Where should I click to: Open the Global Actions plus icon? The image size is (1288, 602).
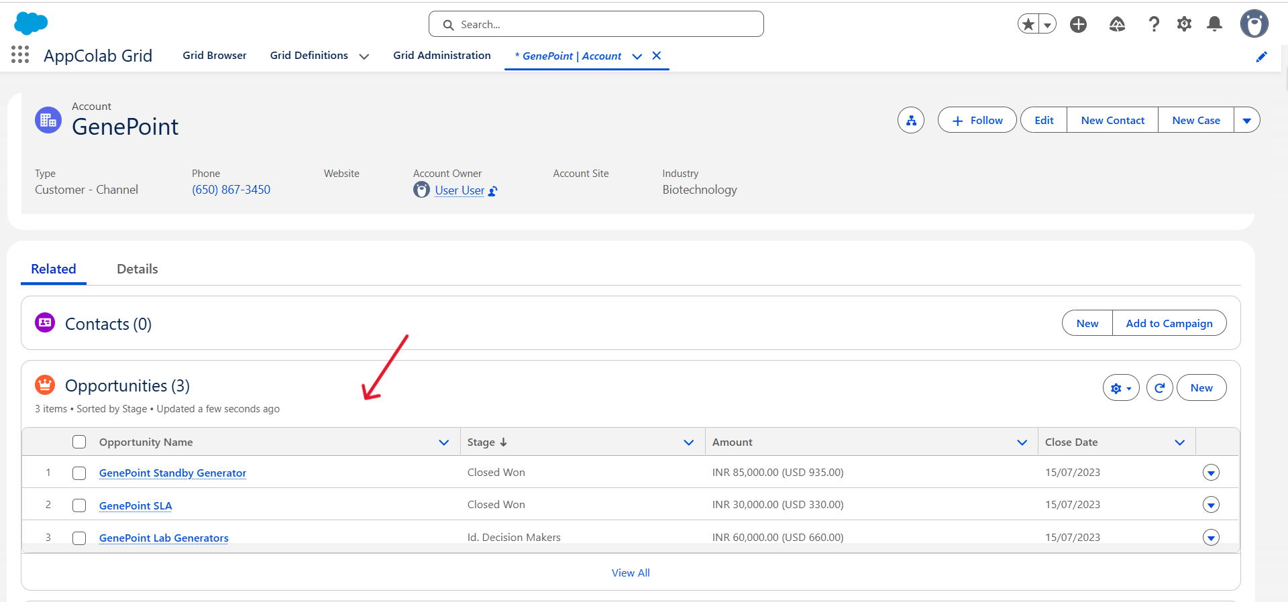point(1079,24)
